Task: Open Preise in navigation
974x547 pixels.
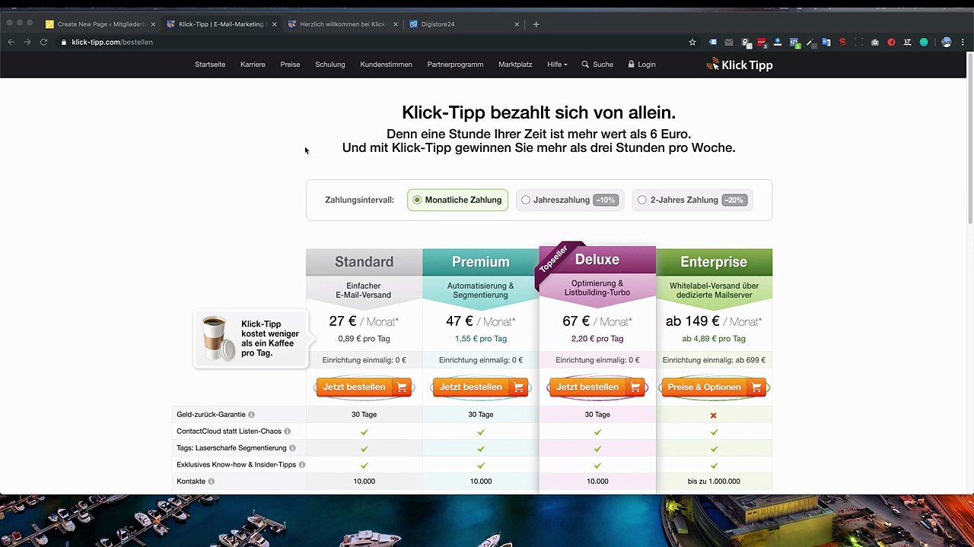Action: tap(290, 65)
